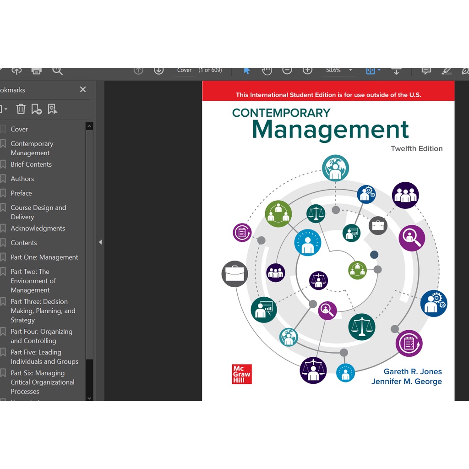Open the zoom percentage dropdown
Viewport: 469px width, 469px height.
(x=350, y=71)
